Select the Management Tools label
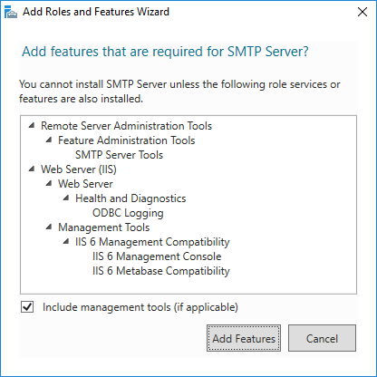 tap(104, 227)
